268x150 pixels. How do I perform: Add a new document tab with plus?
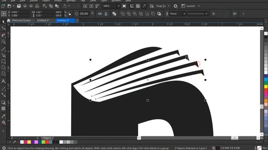pos(77,20)
